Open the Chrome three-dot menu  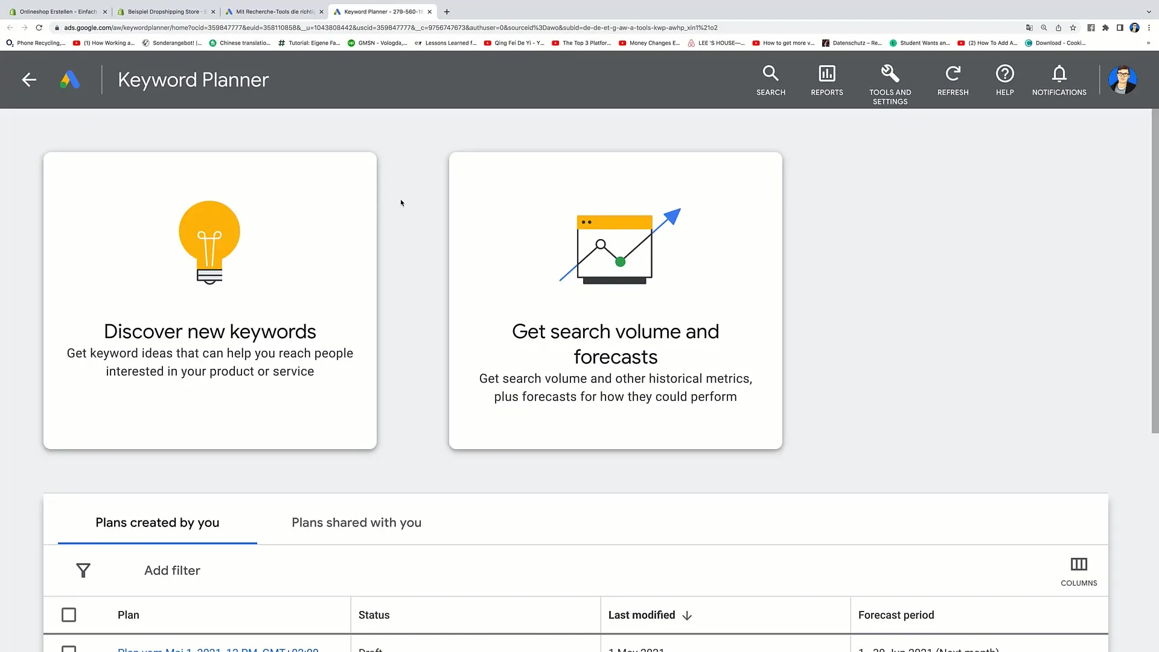point(1149,28)
